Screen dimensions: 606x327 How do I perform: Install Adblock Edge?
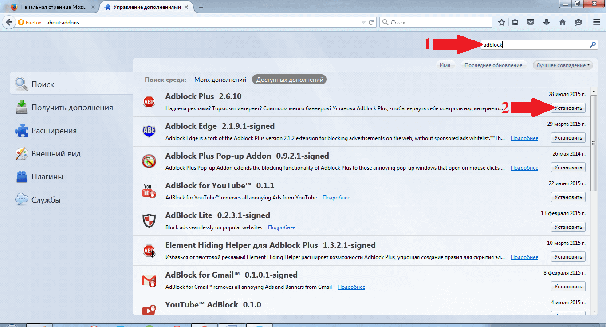tap(568, 138)
